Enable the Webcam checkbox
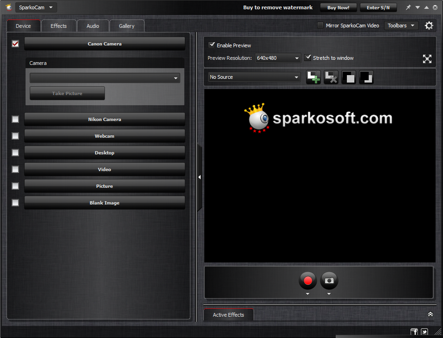The width and height of the screenshot is (443, 338). pyautogui.click(x=15, y=136)
